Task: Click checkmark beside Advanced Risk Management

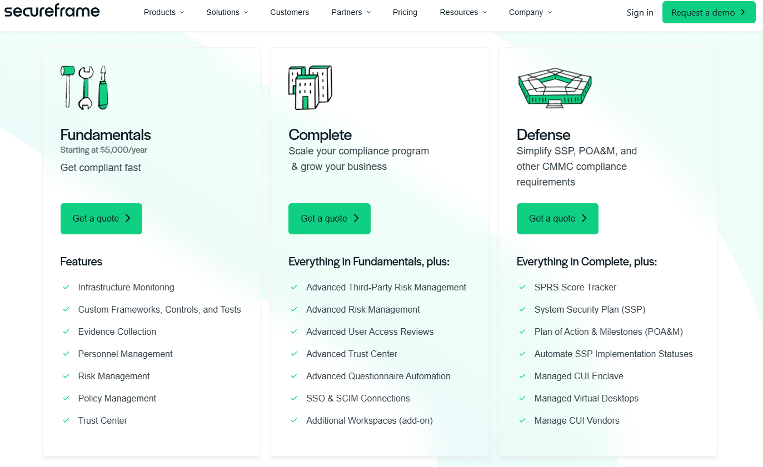Action: click(294, 309)
